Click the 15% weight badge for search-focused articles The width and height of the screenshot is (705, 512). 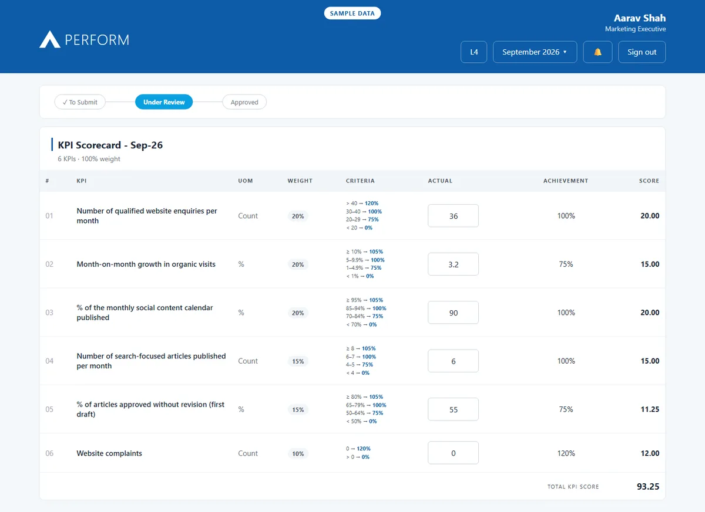click(298, 361)
